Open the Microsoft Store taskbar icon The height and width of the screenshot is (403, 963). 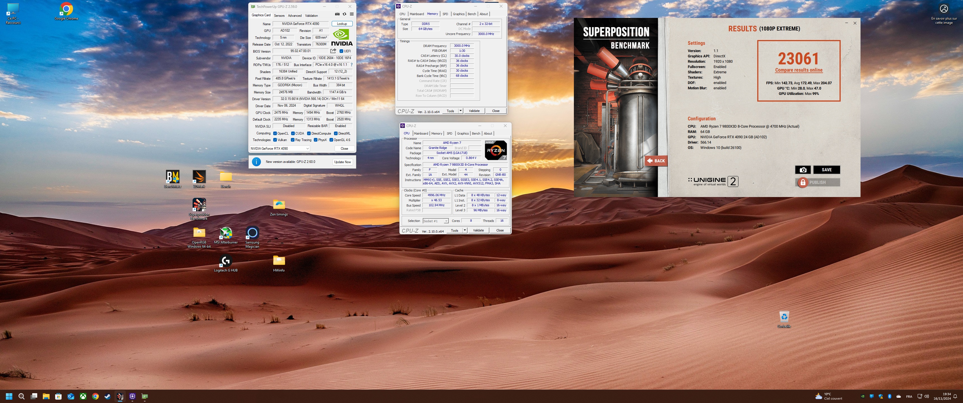click(58, 396)
